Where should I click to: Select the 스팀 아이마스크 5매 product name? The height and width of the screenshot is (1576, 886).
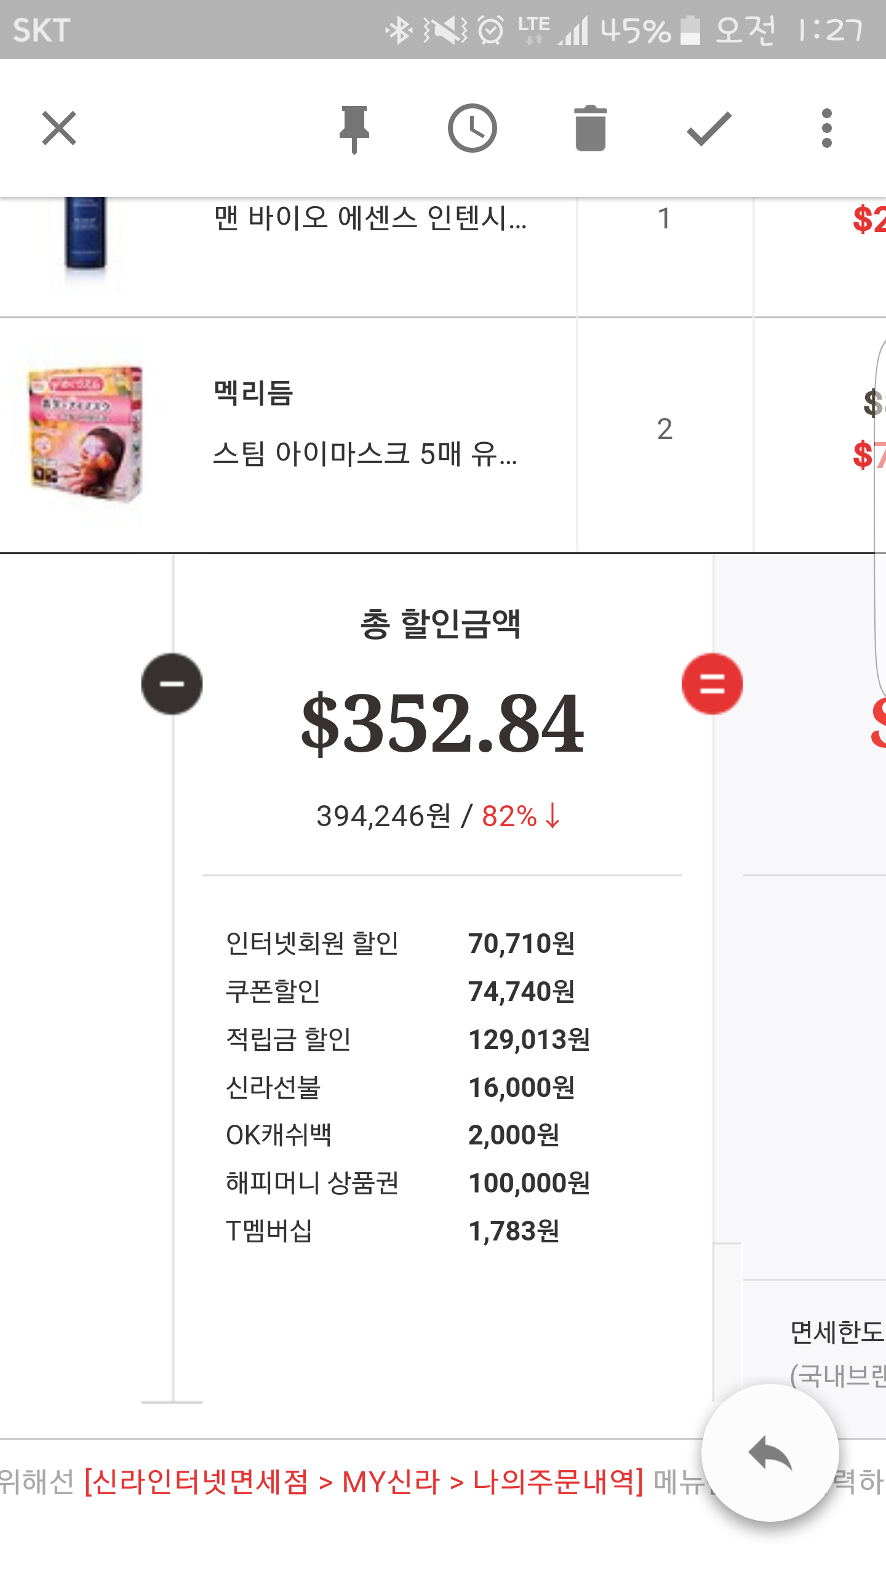pos(365,454)
